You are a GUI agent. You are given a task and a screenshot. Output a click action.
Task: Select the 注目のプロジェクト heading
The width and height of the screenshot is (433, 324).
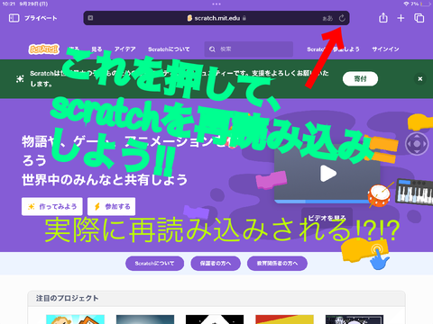click(68, 298)
